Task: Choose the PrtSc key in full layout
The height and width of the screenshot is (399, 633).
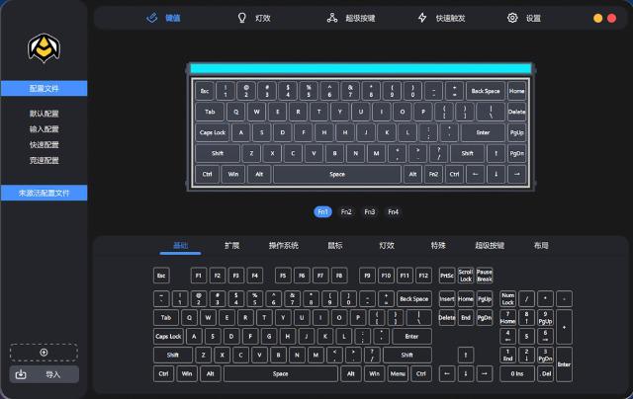Action: point(447,276)
